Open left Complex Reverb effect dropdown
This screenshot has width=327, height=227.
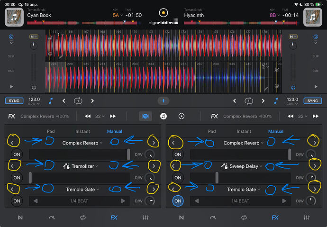(82, 143)
